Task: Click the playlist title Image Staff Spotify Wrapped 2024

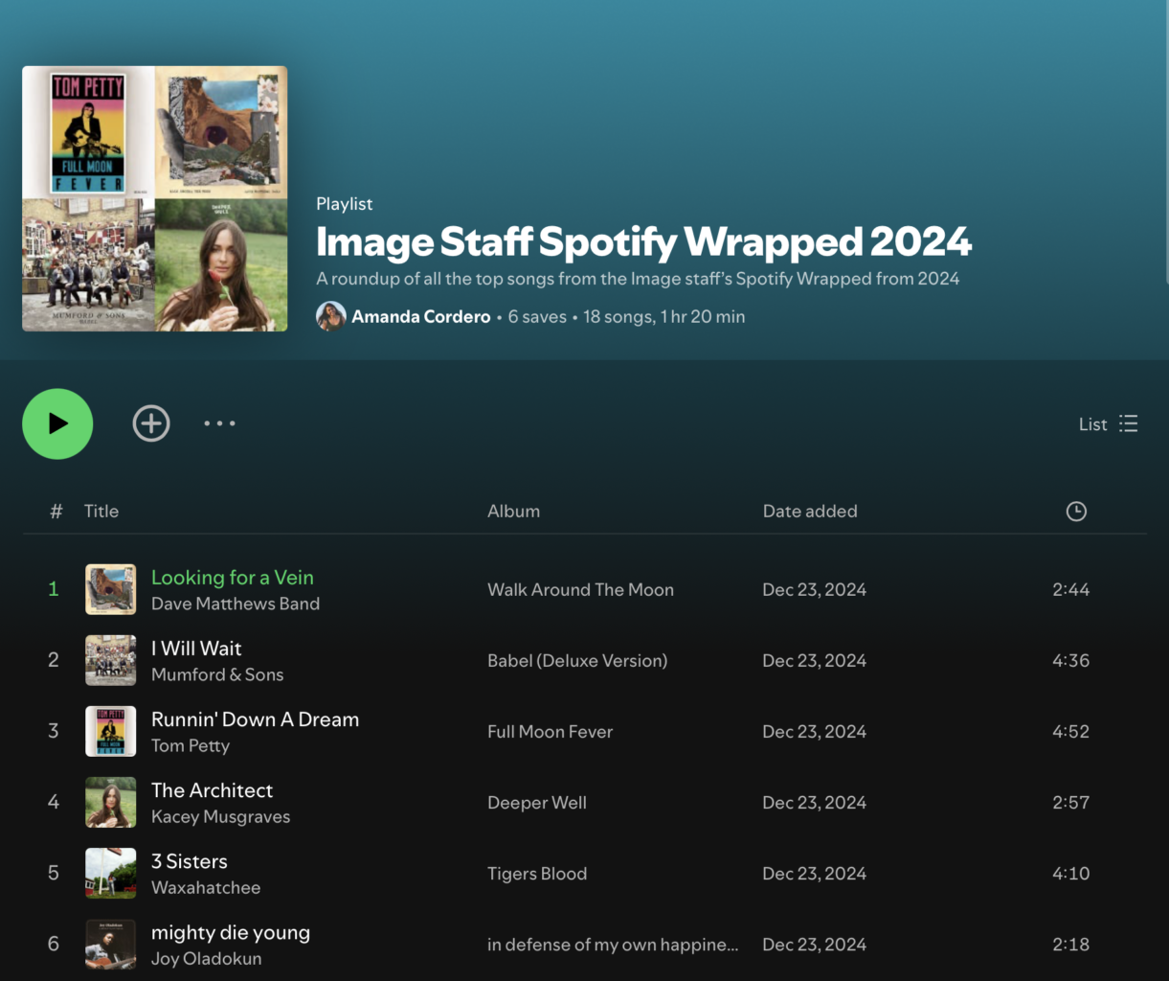Action: pos(643,241)
